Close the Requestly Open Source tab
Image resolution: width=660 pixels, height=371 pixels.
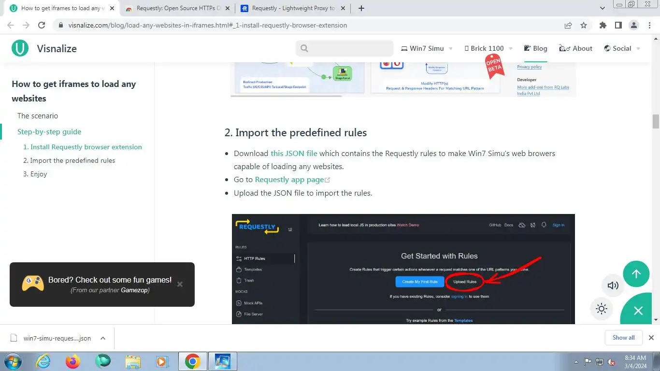(x=228, y=8)
